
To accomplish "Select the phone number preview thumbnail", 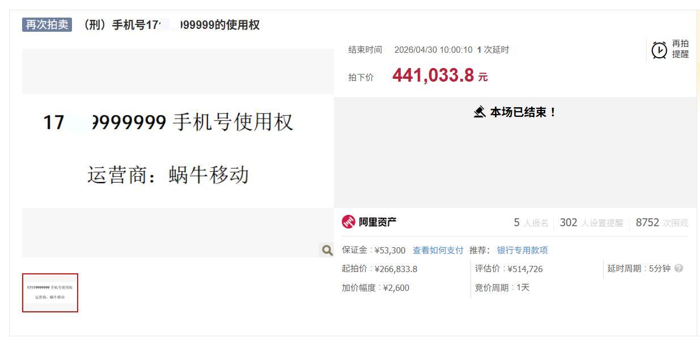I will (50, 293).
